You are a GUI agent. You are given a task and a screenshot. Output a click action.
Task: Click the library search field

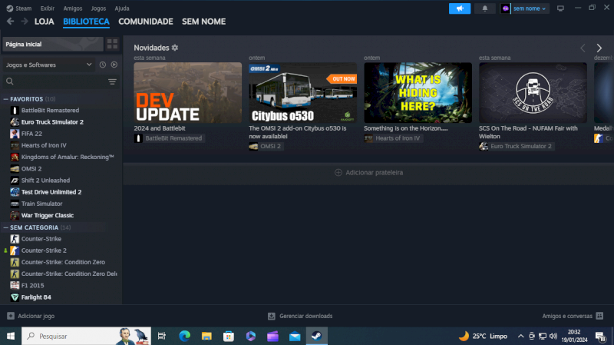(54, 81)
